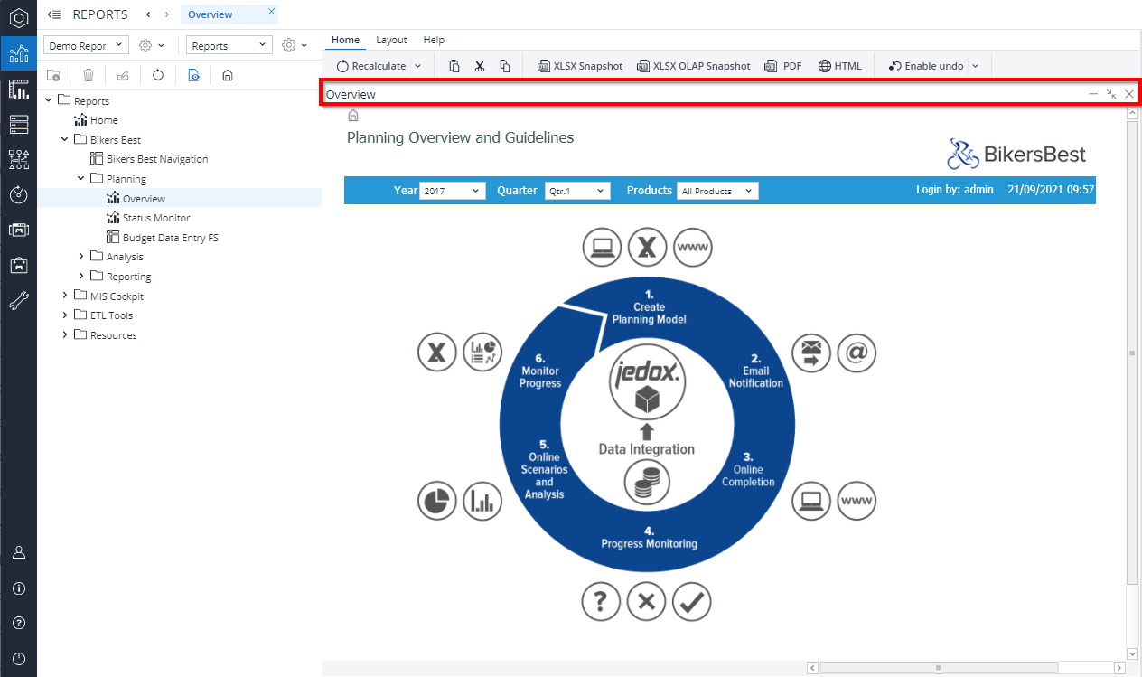Click the XLSX Snapshot button
Screen dimensions: 1142x677
tap(580, 66)
